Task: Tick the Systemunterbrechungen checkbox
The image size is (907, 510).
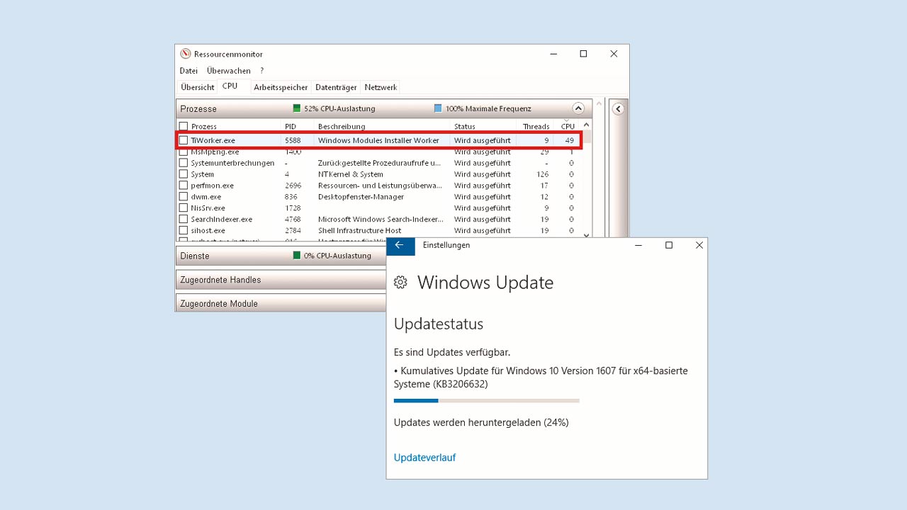Action: pyautogui.click(x=184, y=163)
